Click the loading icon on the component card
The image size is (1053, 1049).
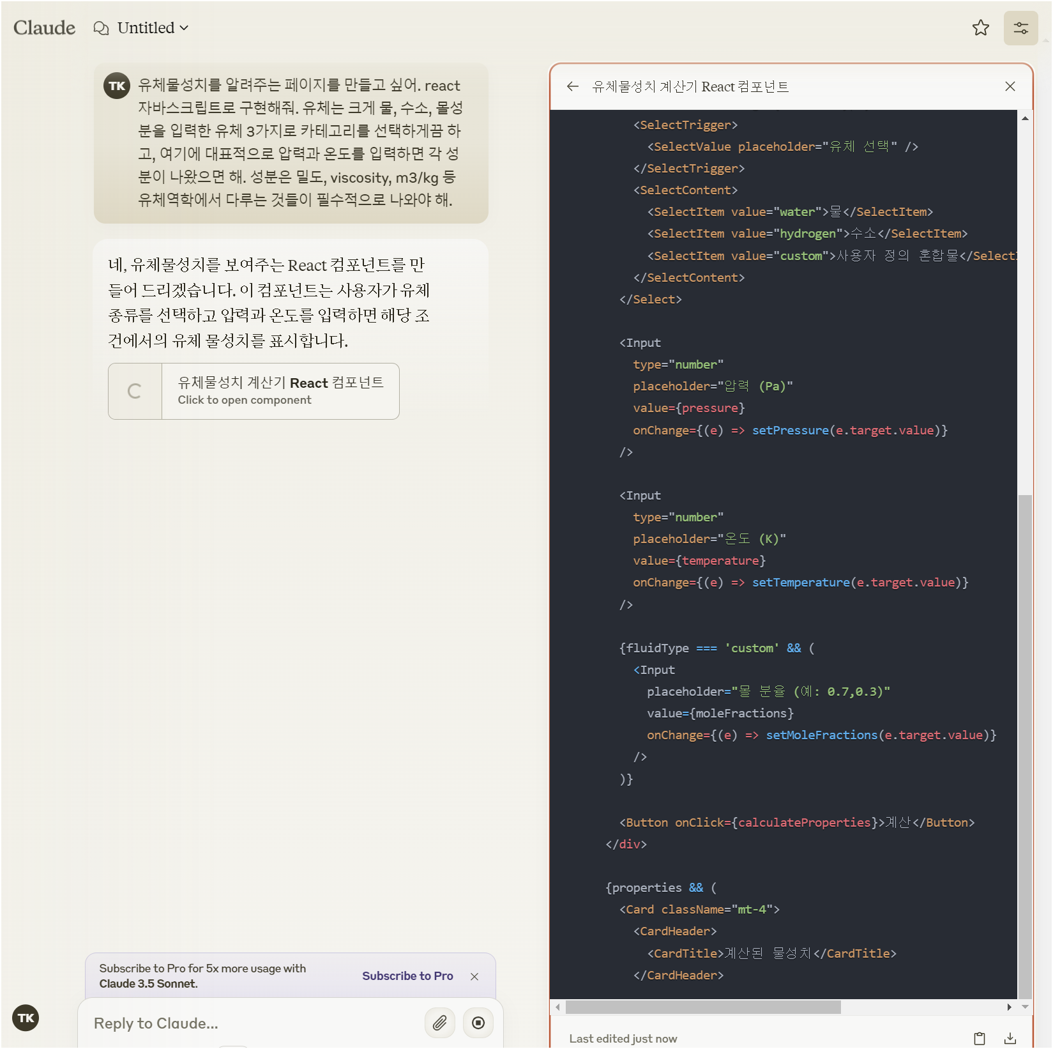coord(134,391)
